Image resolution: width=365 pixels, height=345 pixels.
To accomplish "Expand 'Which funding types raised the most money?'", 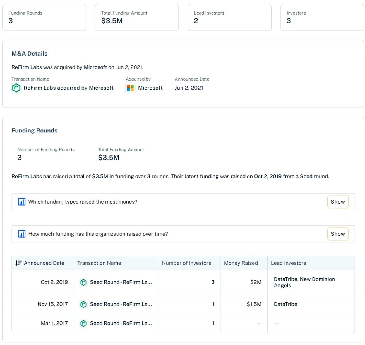I will 183,202.
